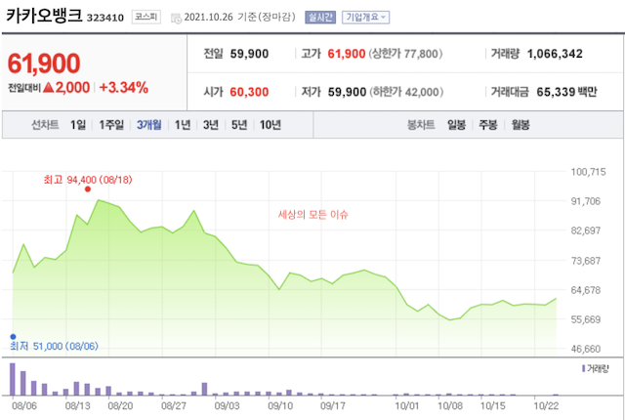The width and height of the screenshot is (625, 420).
Task: Open the 기업개요 dropdown
Action: pos(365,18)
